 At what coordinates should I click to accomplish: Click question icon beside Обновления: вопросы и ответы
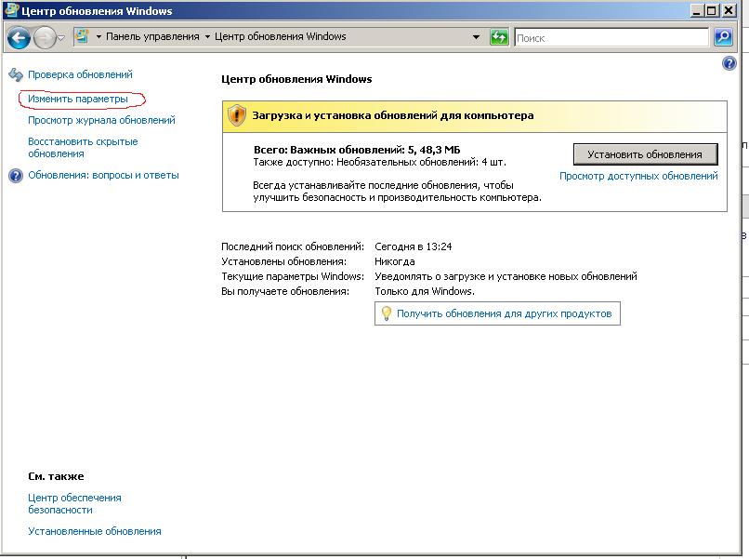coord(16,176)
